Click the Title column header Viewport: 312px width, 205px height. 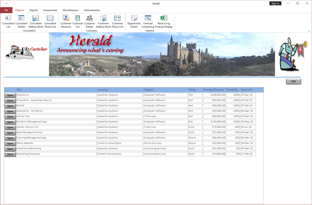coord(19,90)
